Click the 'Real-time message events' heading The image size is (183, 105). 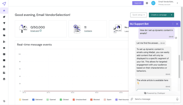tap(34, 45)
